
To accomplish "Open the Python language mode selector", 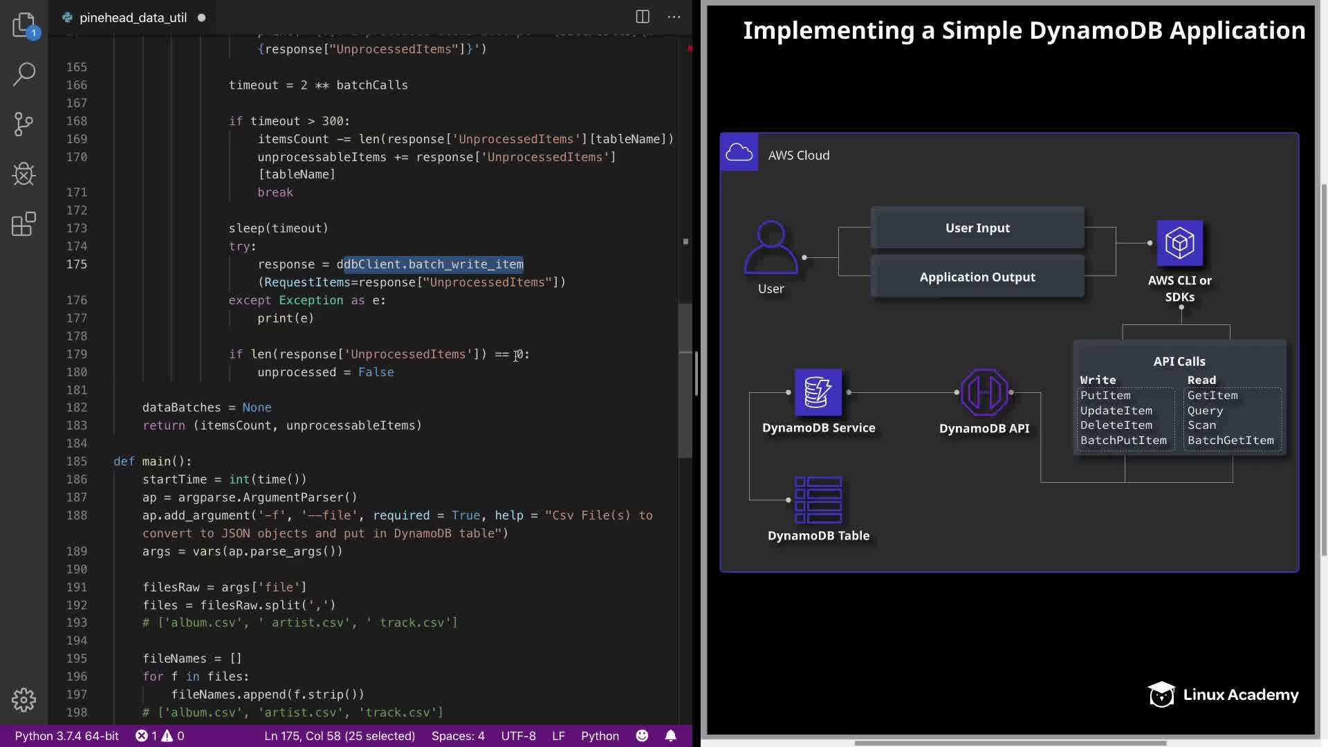I will click(600, 736).
